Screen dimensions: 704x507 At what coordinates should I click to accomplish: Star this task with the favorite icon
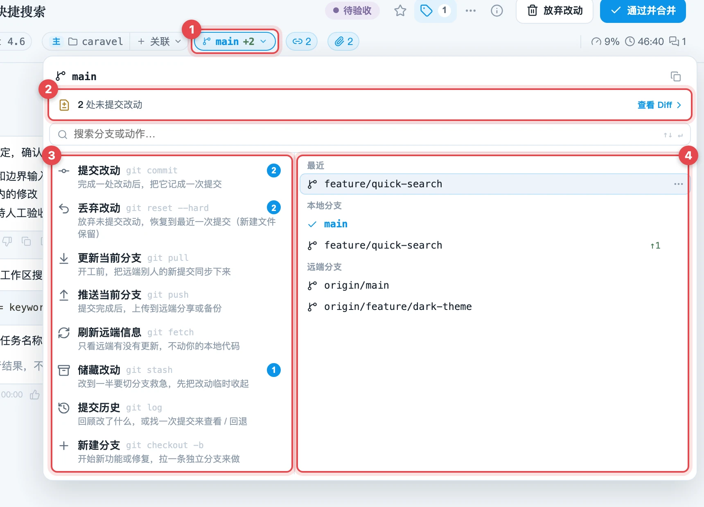[x=400, y=11]
